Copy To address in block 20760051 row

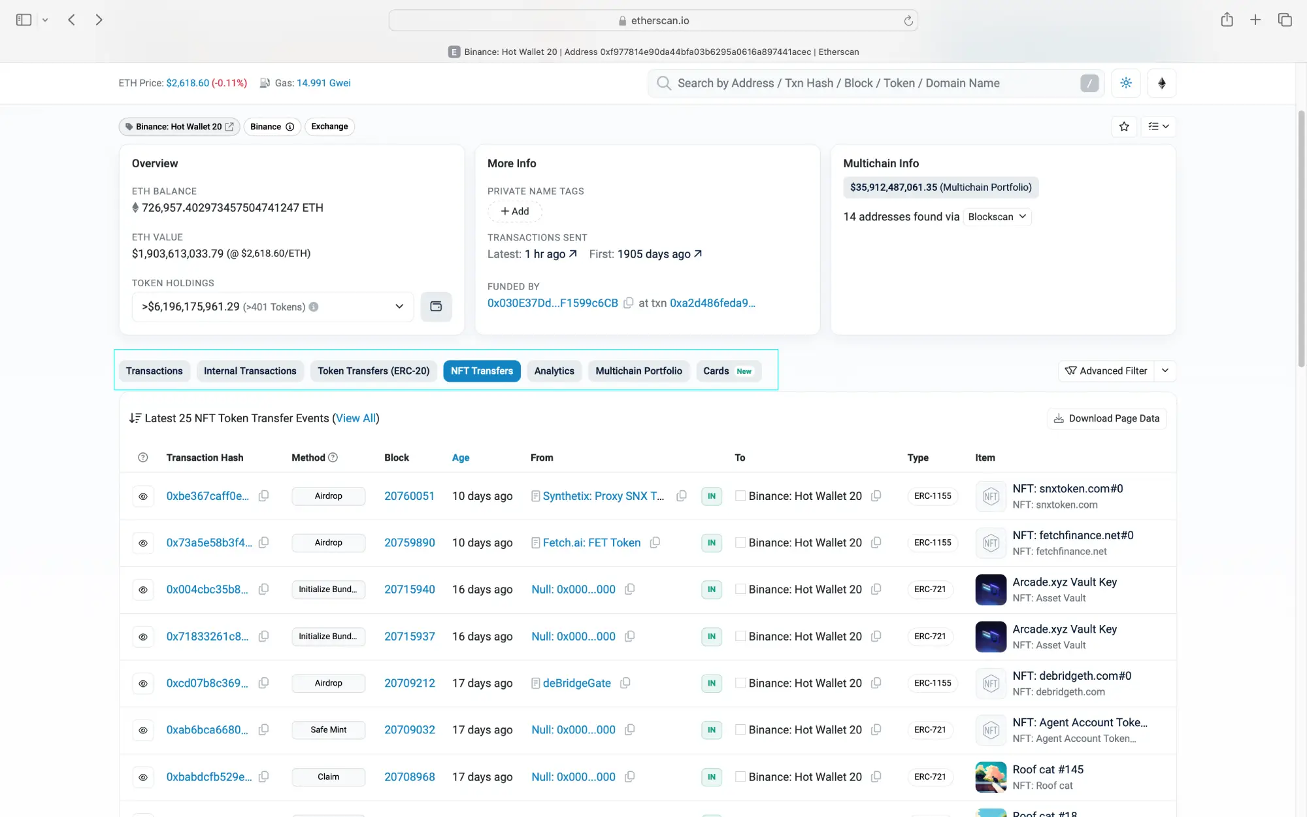[876, 496]
